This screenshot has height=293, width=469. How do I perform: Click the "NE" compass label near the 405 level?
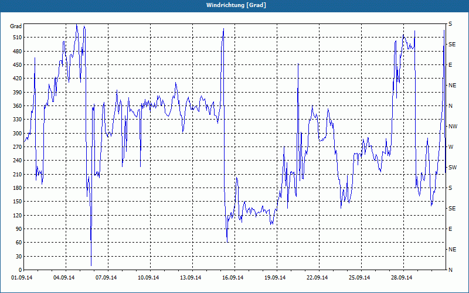[453, 86]
